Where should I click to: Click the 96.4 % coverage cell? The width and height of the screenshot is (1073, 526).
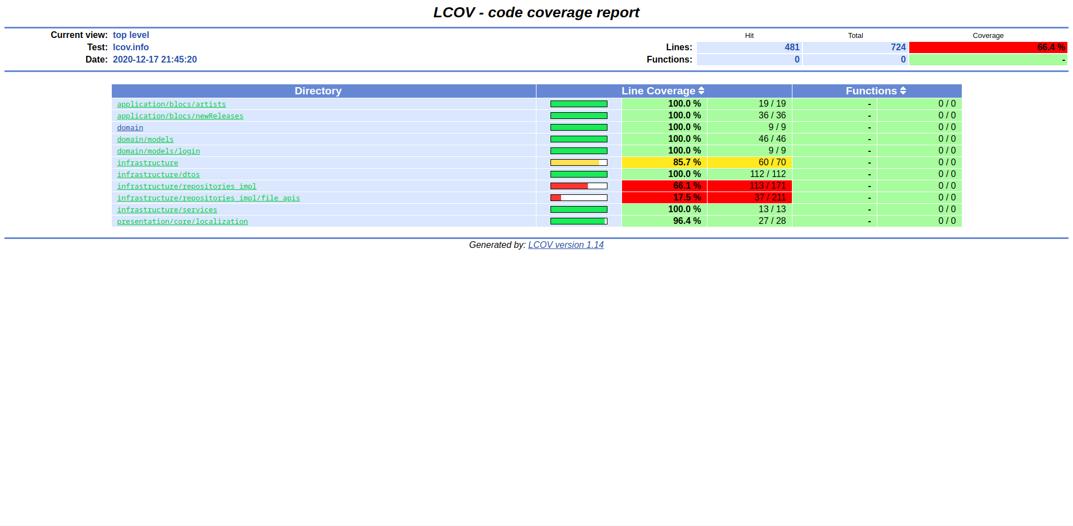tap(664, 221)
